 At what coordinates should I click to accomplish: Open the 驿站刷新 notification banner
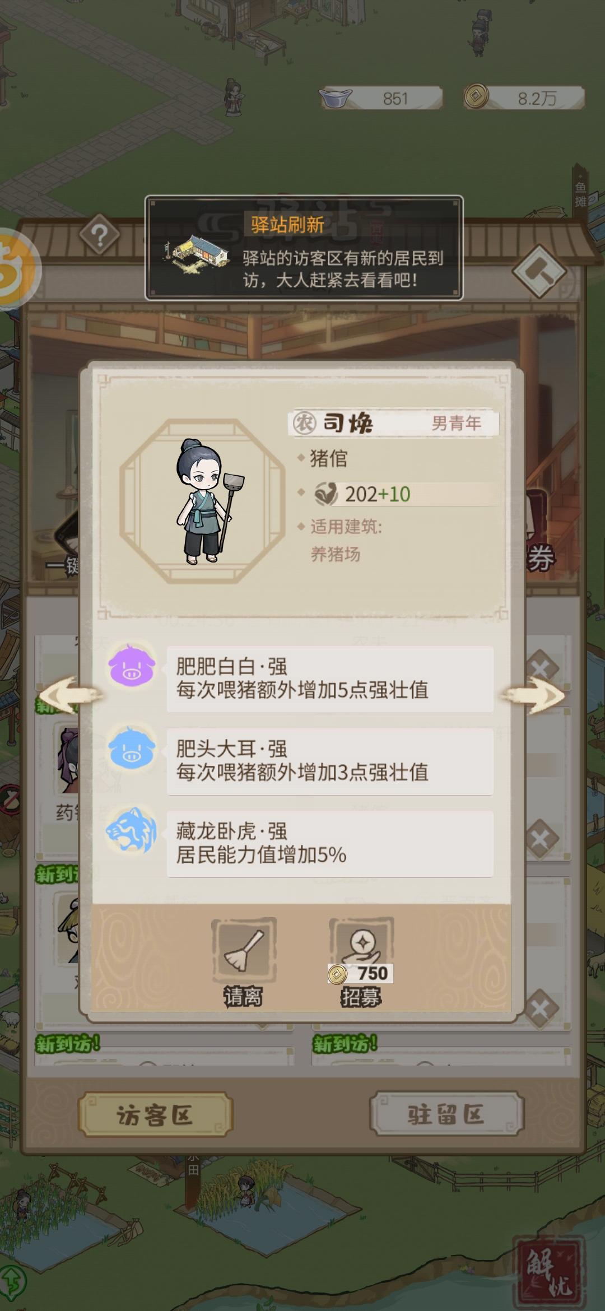[304, 248]
